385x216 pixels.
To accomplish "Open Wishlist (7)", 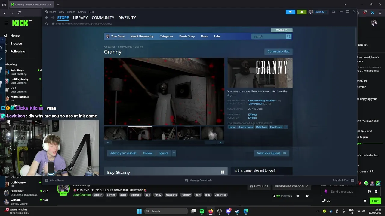I will (x=282, y=30).
